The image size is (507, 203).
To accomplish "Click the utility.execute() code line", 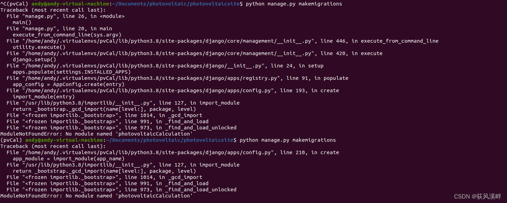I will tap(39, 47).
